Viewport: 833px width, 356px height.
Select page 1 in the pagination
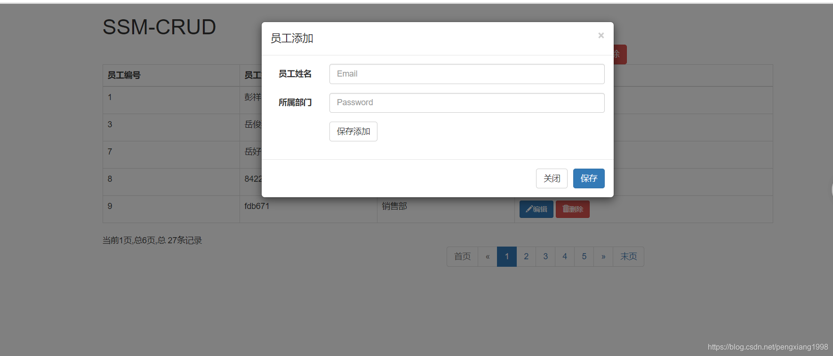pyautogui.click(x=507, y=256)
